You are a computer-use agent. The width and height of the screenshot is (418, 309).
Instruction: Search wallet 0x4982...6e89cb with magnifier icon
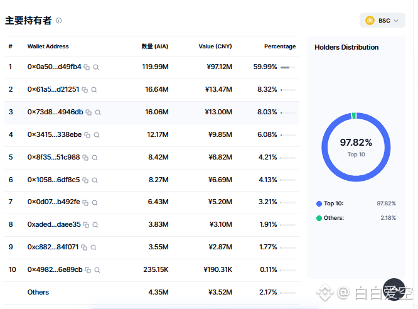pyautogui.click(x=97, y=270)
